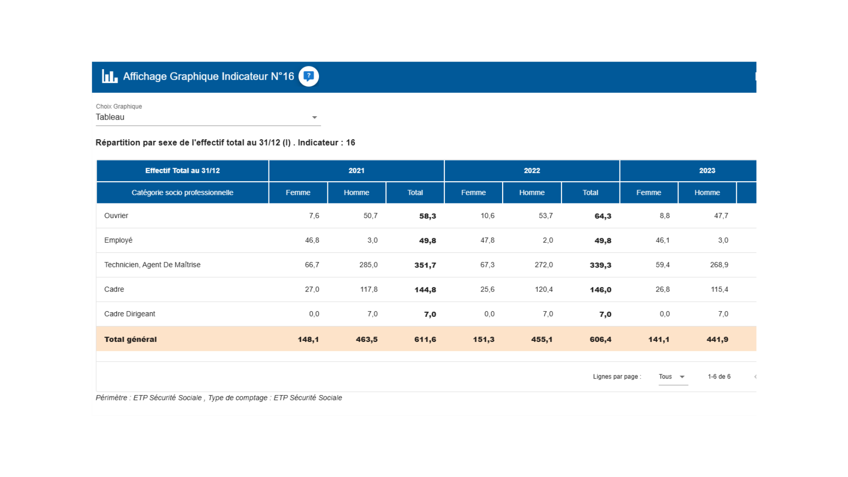Click the bar chart icon in header
The width and height of the screenshot is (848, 477).
coord(109,76)
